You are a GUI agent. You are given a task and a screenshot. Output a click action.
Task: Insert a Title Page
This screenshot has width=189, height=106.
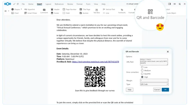(x=85, y=9)
